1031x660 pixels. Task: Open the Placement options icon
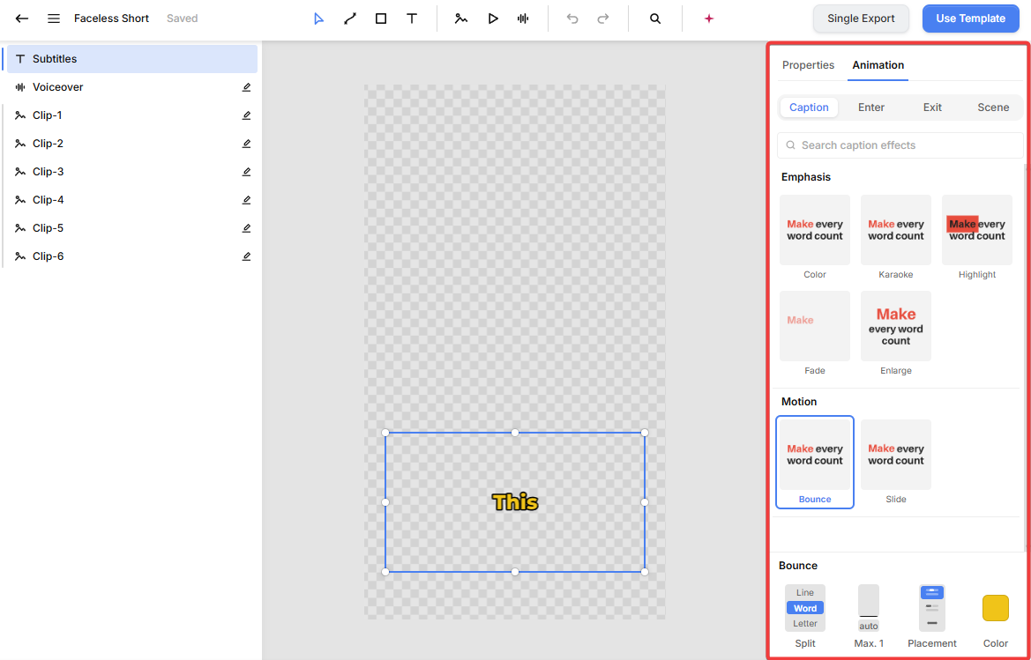931,607
